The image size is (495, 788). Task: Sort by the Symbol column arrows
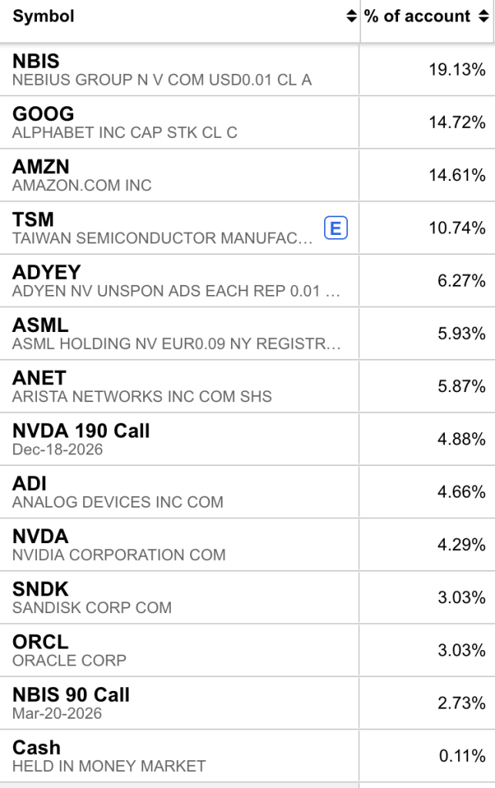click(x=351, y=16)
